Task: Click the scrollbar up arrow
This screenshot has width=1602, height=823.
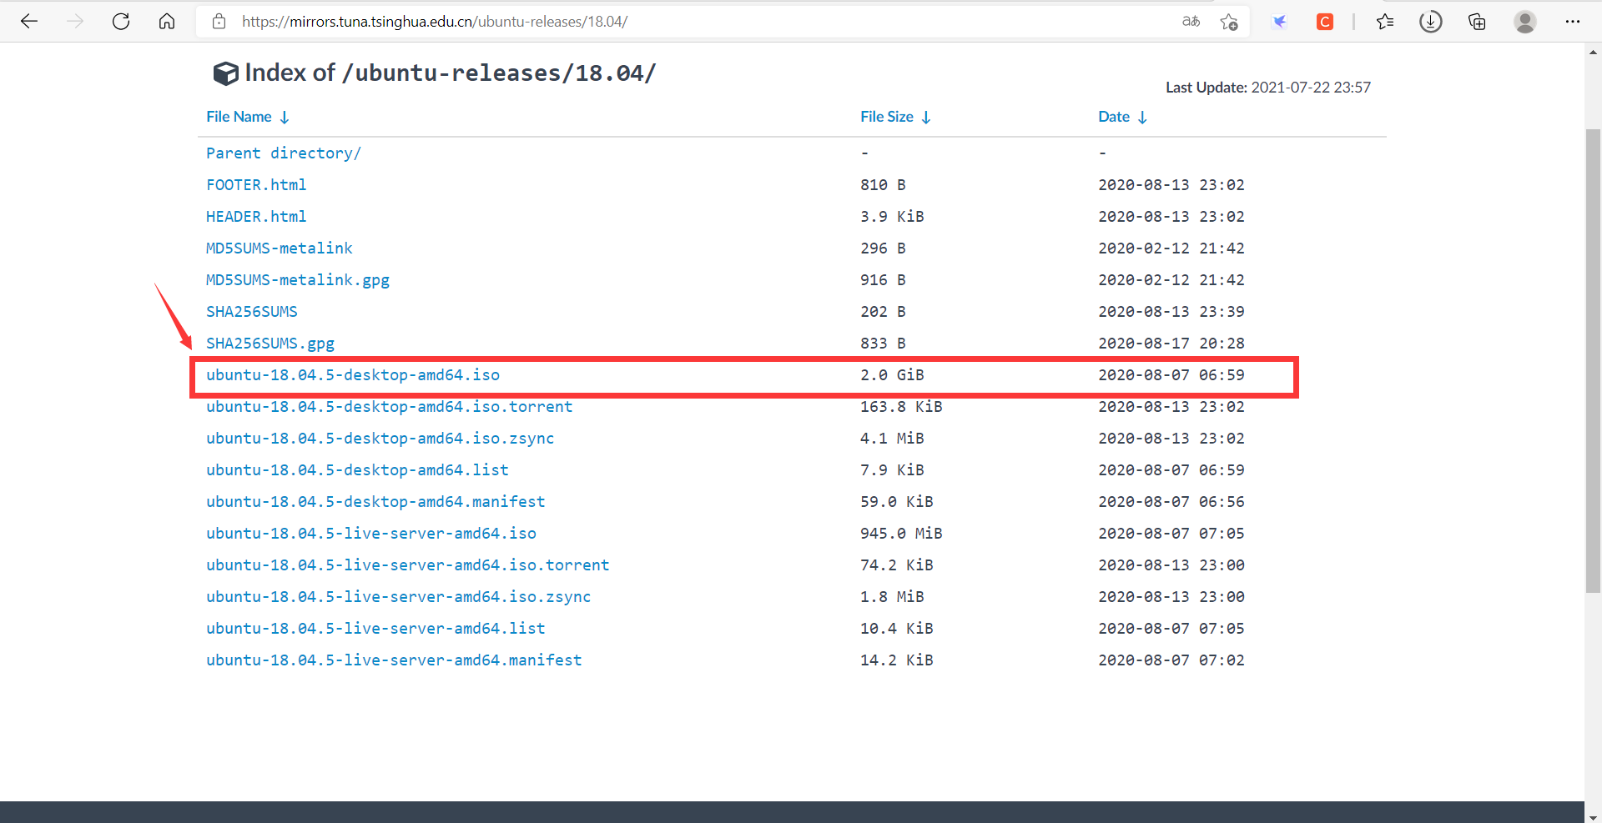Action: coord(1593,52)
